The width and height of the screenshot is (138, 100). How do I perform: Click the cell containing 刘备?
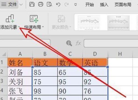20,72
